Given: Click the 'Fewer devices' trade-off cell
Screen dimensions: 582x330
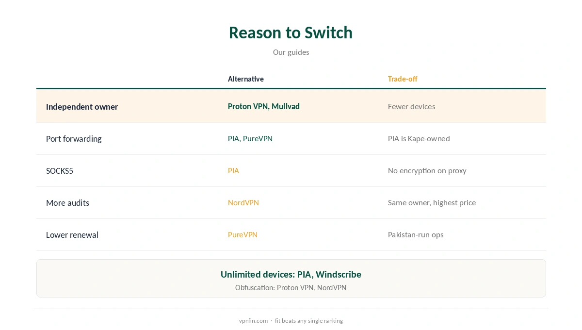Looking at the screenshot, I should coord(411,106).
